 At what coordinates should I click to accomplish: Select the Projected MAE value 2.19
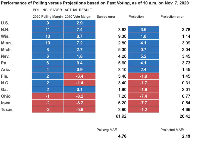(186, 136)
